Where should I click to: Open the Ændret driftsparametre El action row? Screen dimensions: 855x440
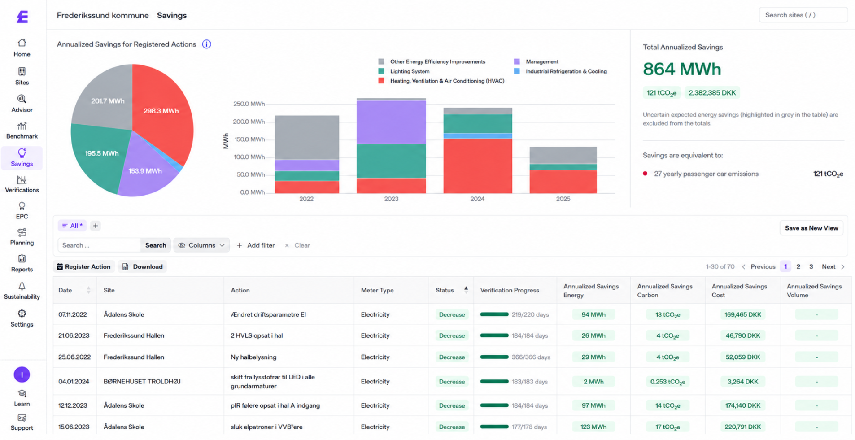click(452, 314)
